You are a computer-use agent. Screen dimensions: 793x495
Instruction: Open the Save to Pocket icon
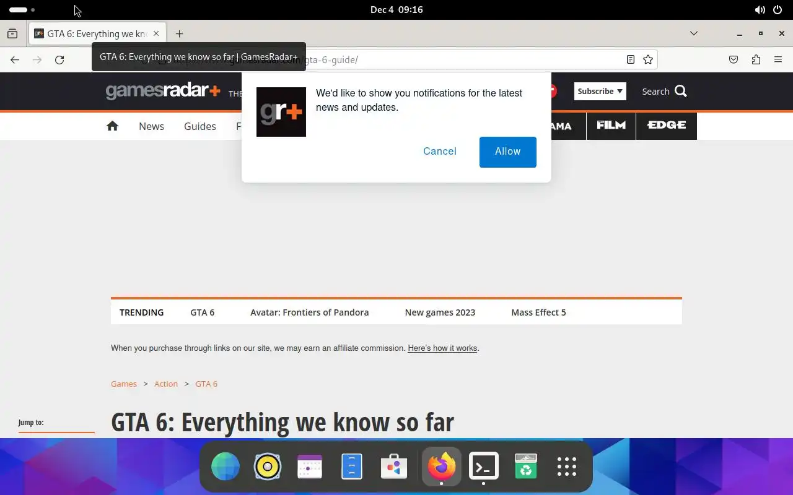(734, 59)
